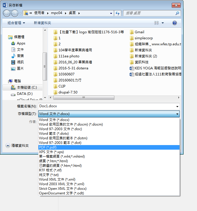Open help with the question mark icon
The image size is (197, 211).
click(175, 23)
